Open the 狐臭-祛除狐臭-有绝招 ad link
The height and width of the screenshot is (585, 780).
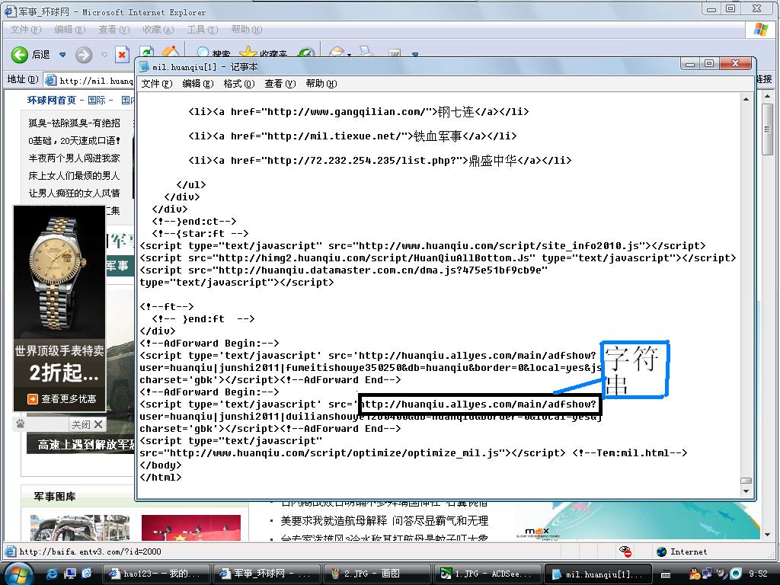[x=74, y=123]
